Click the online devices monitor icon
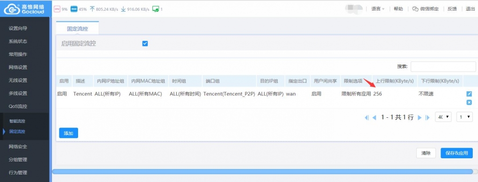This screenshot has height=182, width=478. [155, 9]
